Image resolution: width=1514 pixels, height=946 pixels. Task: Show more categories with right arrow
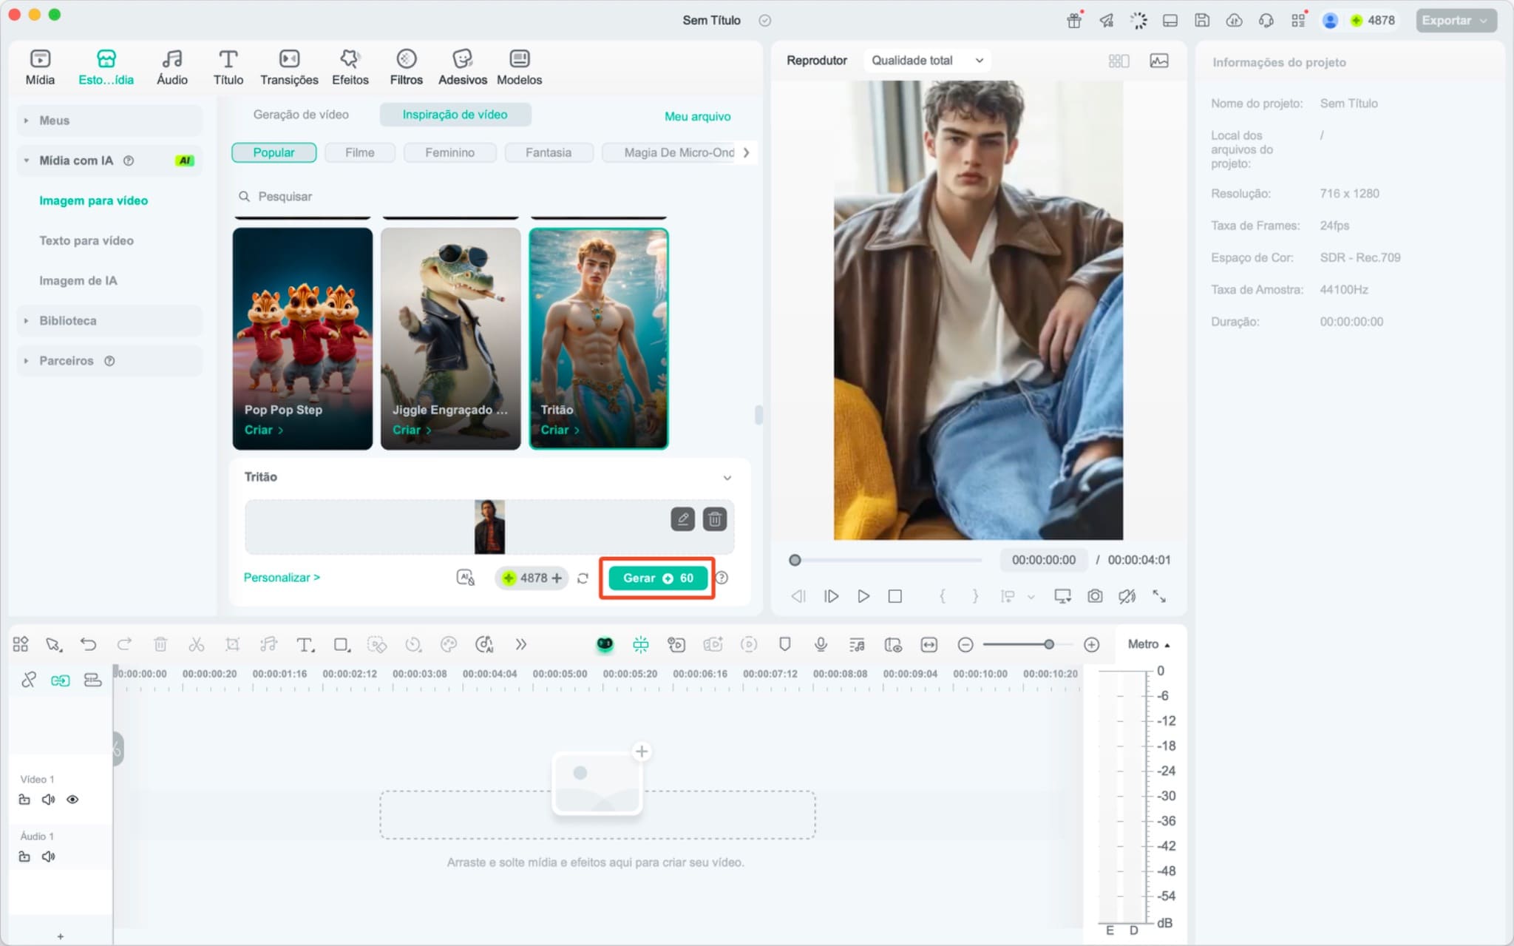click(x=746, y=152)
